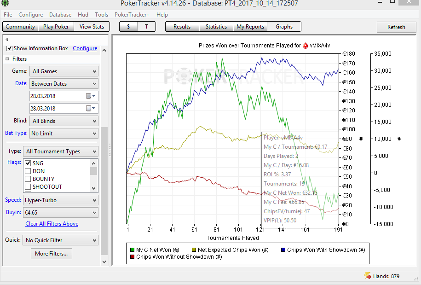Open the Database menu
421x285 pixels.
click(x=60, y=15)
